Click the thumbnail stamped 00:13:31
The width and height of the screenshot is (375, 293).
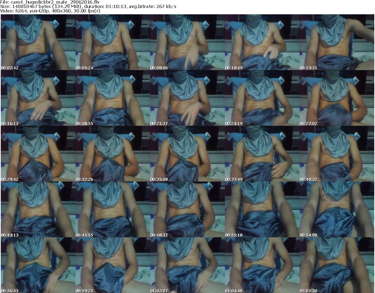[x=337, y=42]
